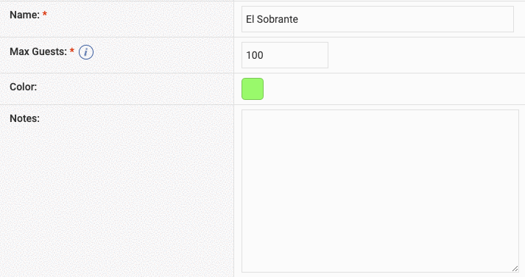Click the Name: label
The height and width of the screenshot is (277, 525).
24,15
